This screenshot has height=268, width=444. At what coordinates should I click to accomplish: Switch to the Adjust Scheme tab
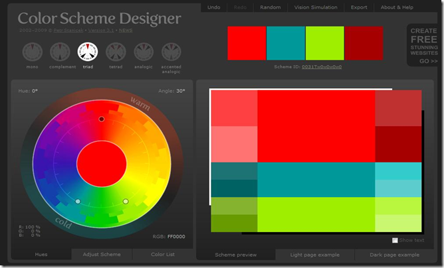coord(102,255)
